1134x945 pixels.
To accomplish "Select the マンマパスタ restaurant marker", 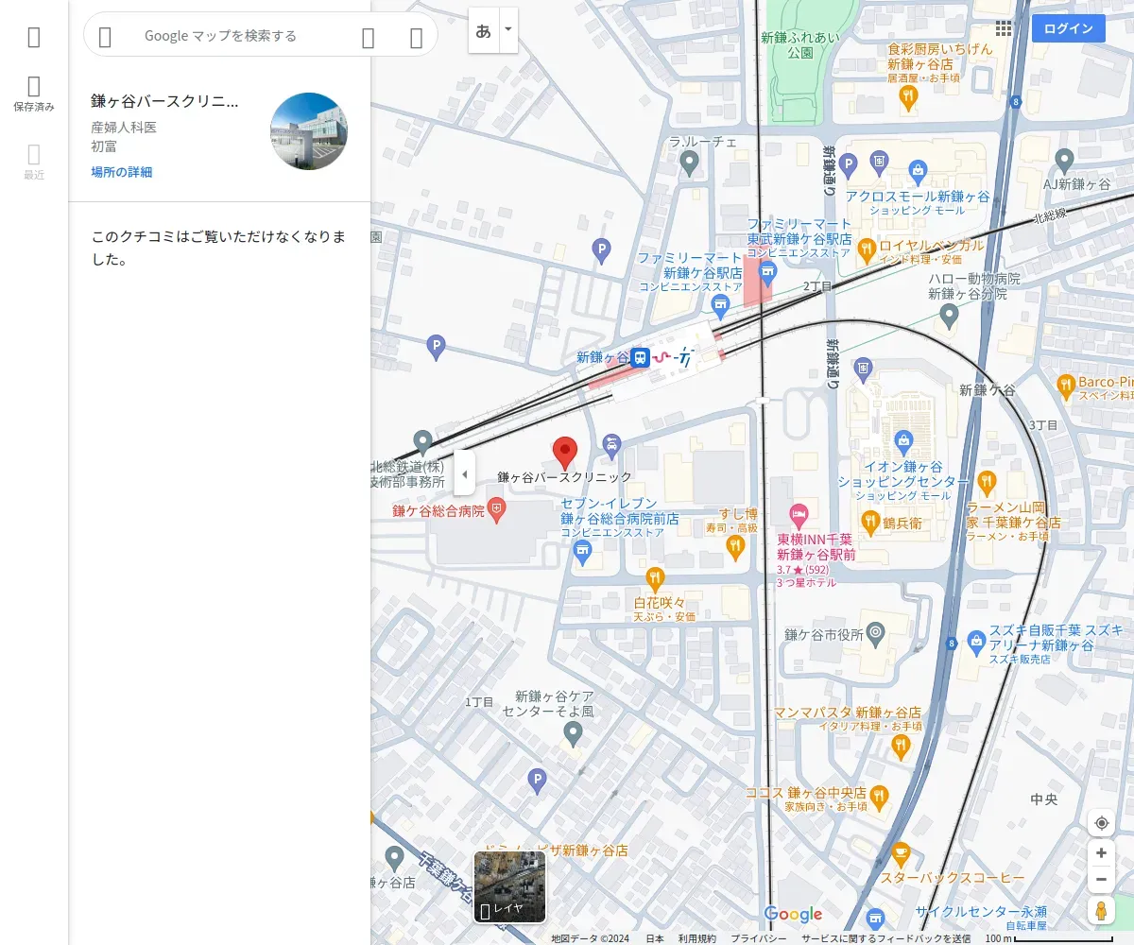I will point(901,747).
